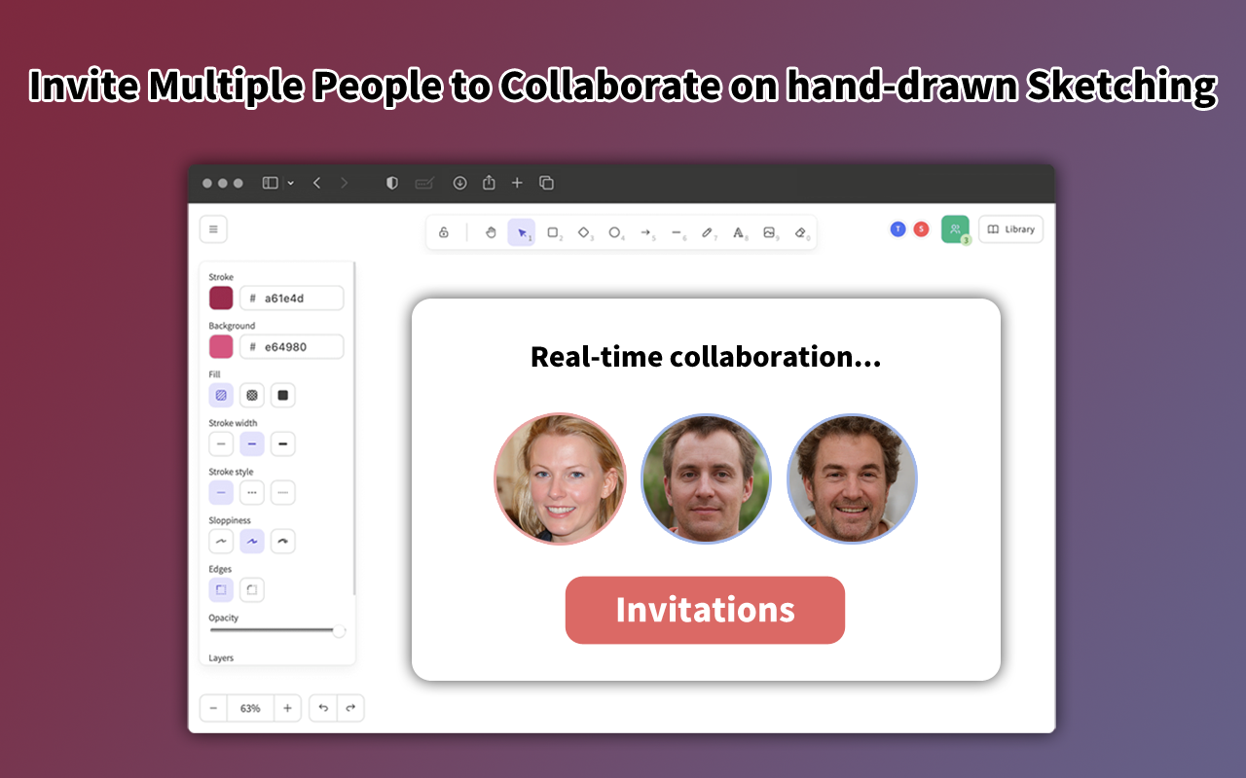Select the Pencil draw tool
1246x778 pixels.
[708, 232]
